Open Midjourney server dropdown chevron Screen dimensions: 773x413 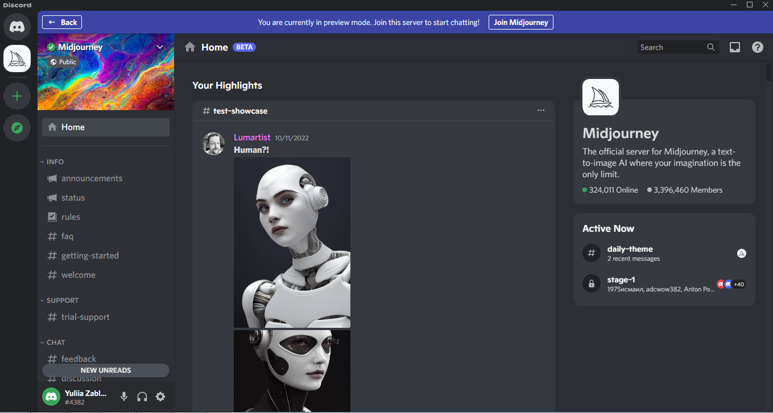click(x=160, y=47)
